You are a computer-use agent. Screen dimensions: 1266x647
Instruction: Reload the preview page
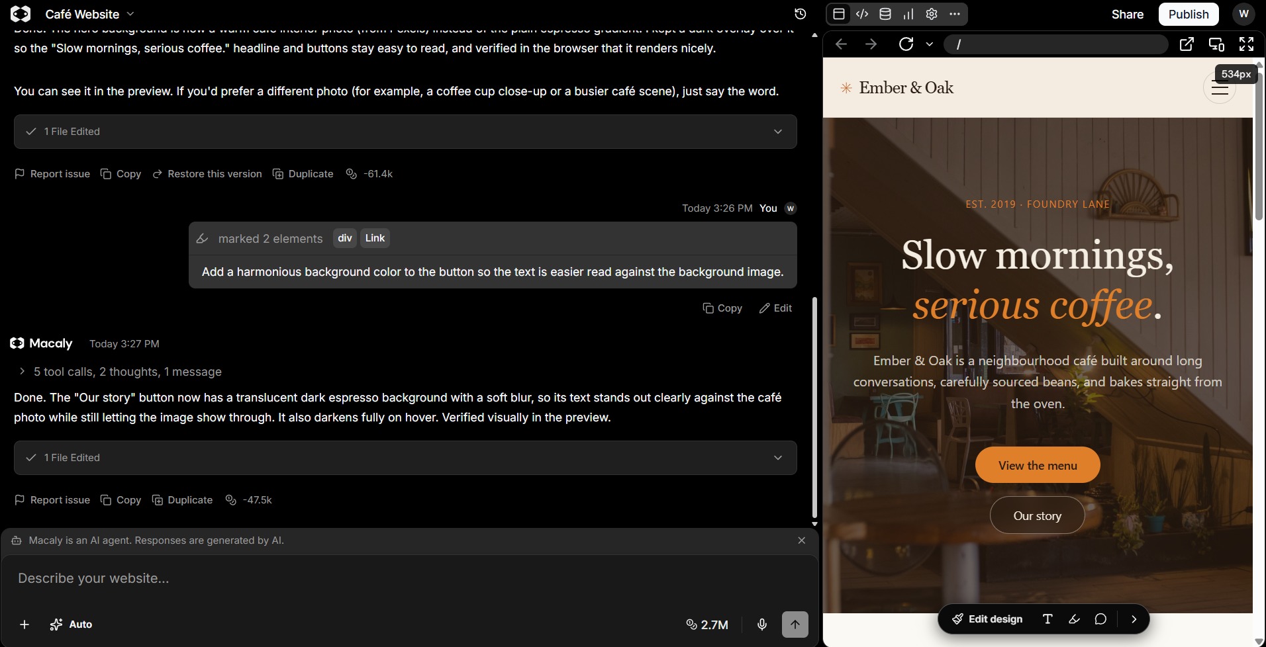coord(906,44)
